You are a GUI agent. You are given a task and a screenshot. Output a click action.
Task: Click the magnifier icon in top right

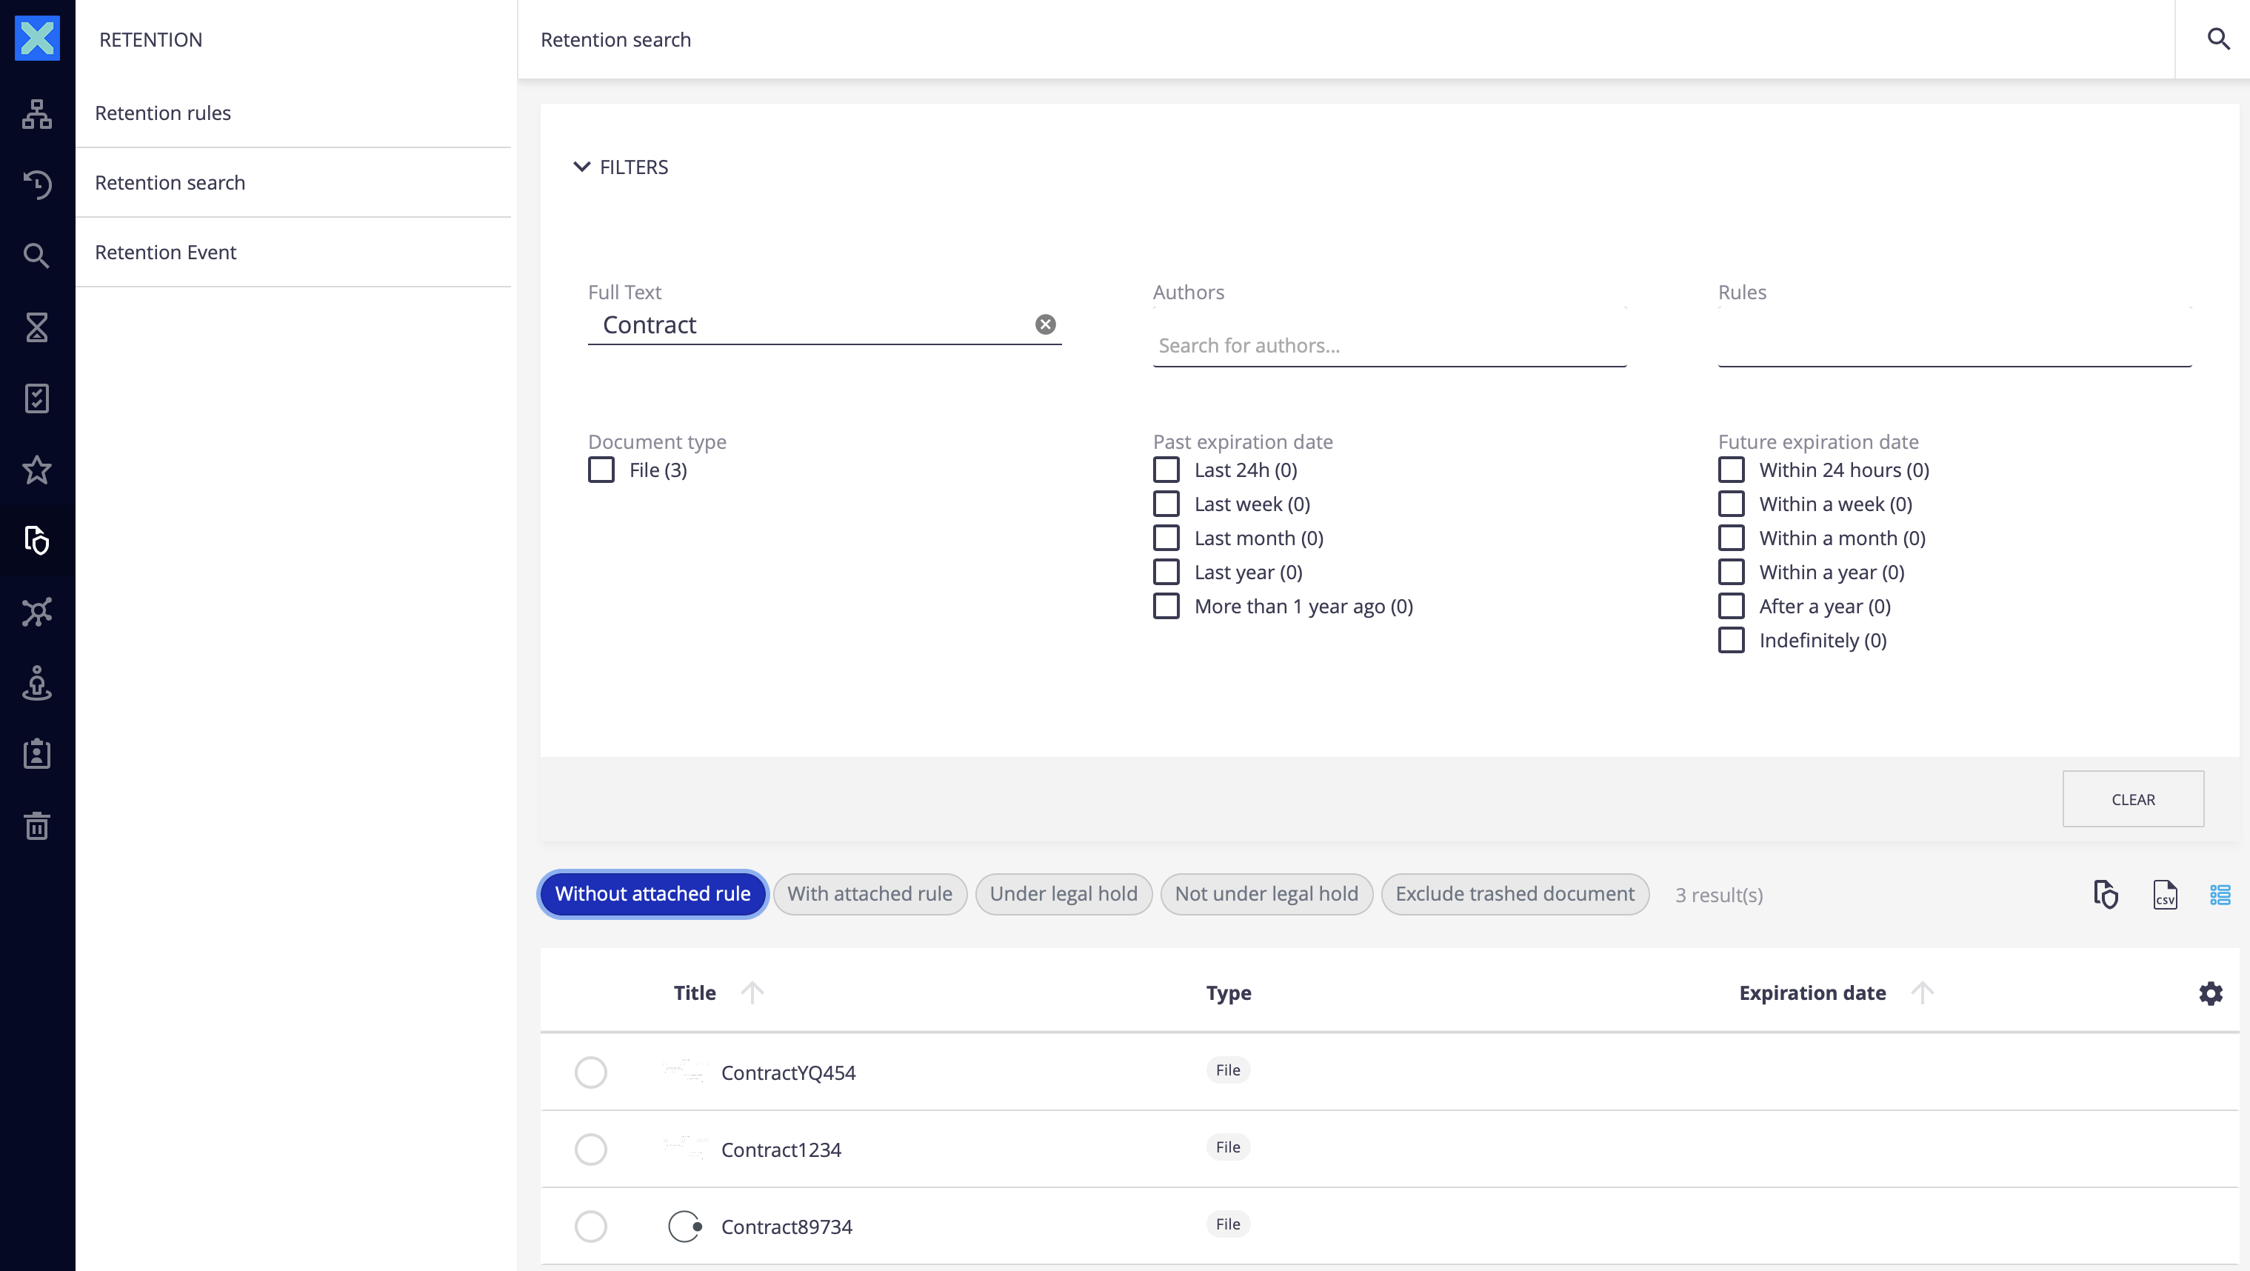click(x=2219, y=39)
